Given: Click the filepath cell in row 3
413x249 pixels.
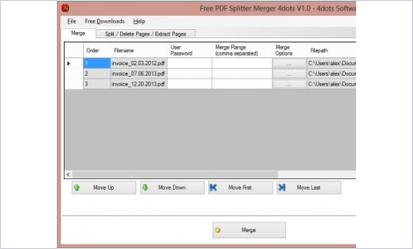Looking at the screenshot, I should 332,84.
